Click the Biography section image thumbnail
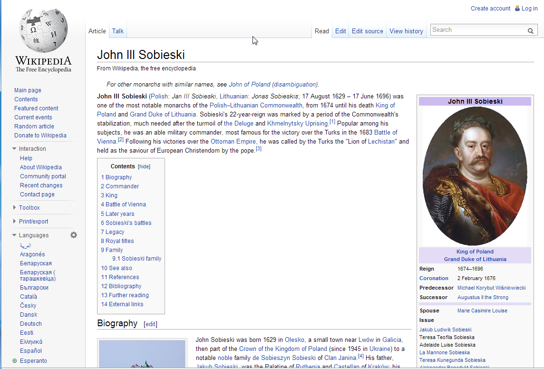This screenshot has height=369, width=544. pos(142,354)
